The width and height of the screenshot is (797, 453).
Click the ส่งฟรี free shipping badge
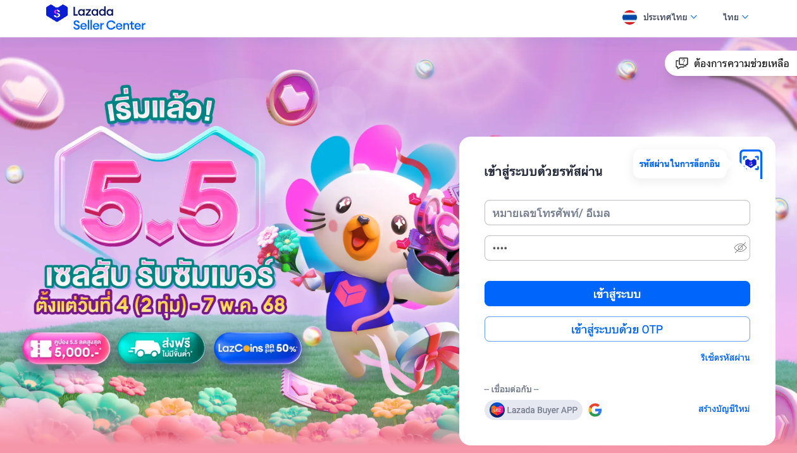click(x=161, y=348)
